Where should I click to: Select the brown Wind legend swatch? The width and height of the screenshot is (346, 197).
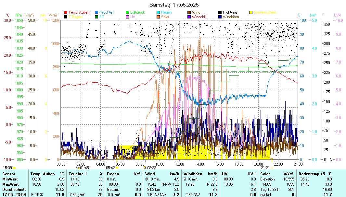pyautogui.click(x=189, y=12)
